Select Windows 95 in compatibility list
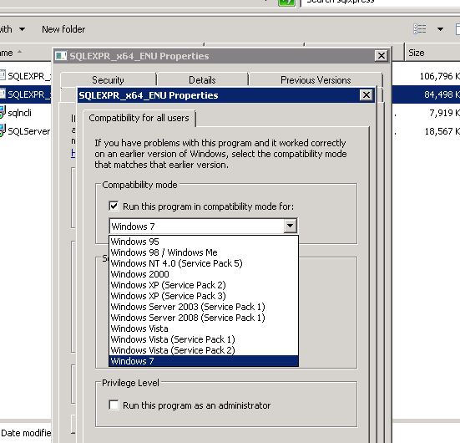 tap(204, 242)
